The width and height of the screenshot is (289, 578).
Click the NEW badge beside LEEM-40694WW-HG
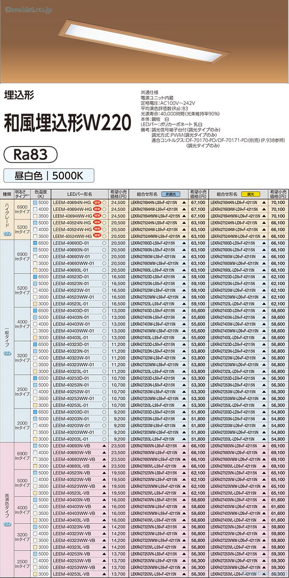(96, 217)
